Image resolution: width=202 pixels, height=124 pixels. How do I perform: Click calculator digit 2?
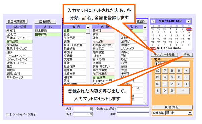[172, 84]
